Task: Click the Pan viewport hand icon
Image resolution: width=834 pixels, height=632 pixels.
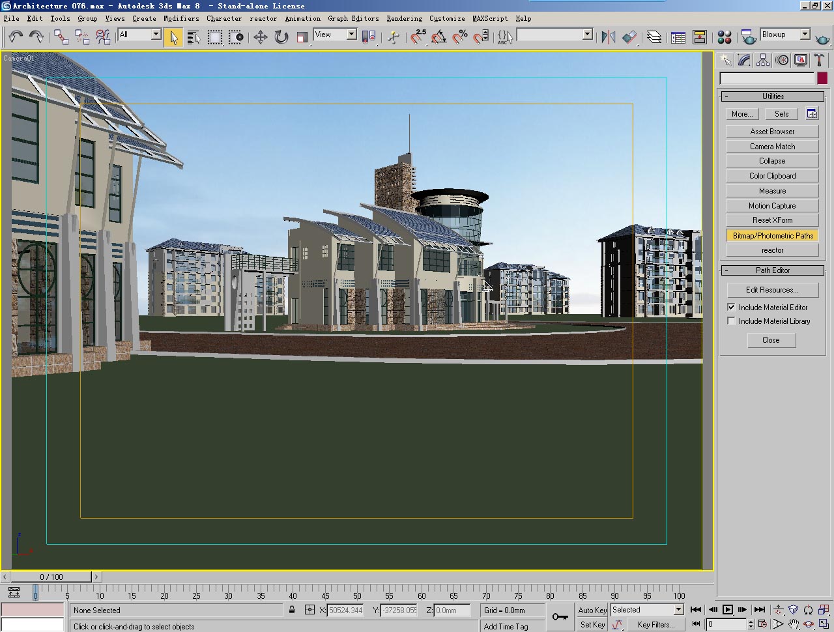Action: [x=794, y=624]
